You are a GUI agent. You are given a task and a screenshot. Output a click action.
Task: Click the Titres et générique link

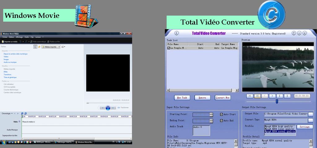pyautogui.click(x=10, y=77)
